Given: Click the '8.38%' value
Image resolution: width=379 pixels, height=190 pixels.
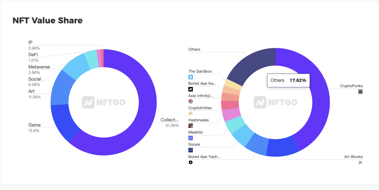Looking at the screenshot, I should click(34, 85).
